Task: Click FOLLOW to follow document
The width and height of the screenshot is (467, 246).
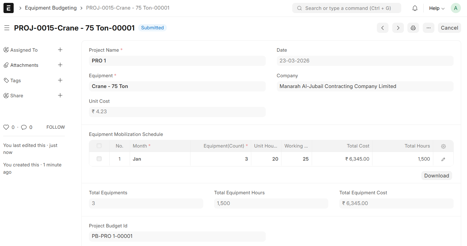Action: click(56, 127)
